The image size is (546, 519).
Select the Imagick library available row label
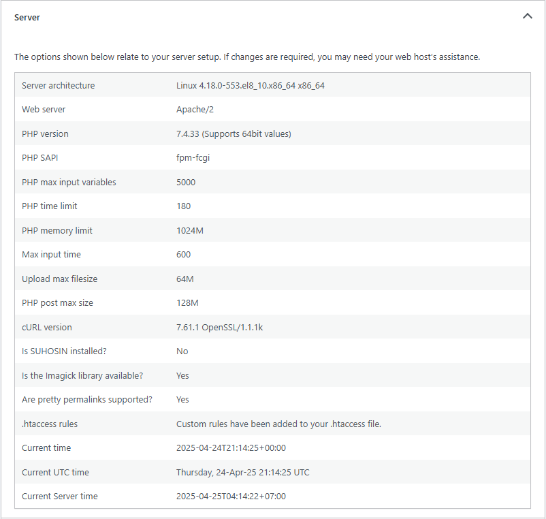82,376
